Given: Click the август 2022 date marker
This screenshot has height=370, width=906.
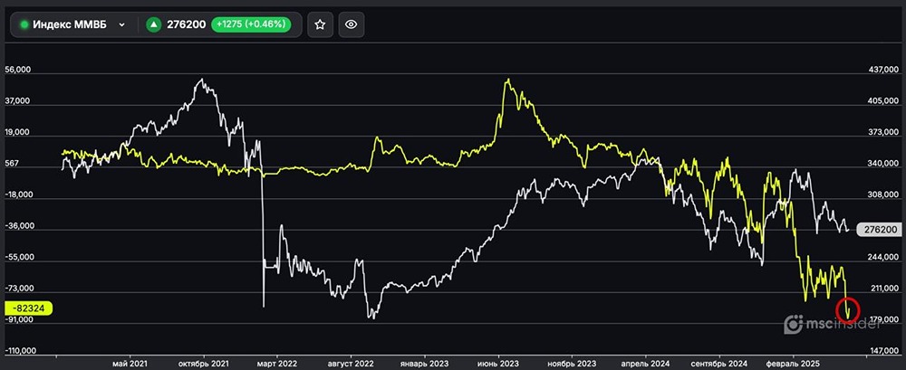Looking at the screenshot, I should (x=351, y=364).
